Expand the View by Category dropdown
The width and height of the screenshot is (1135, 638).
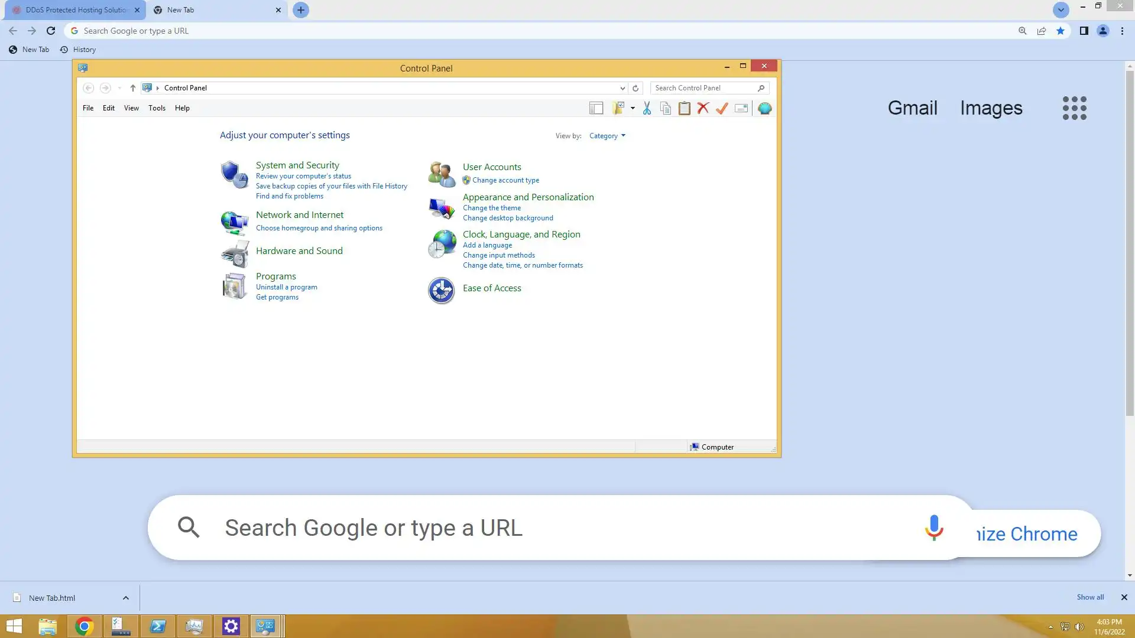pos(607,136)
